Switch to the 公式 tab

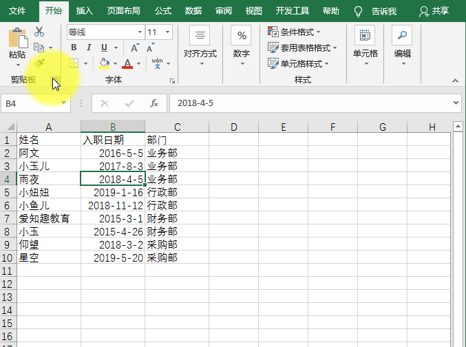(x=163, y=11)
